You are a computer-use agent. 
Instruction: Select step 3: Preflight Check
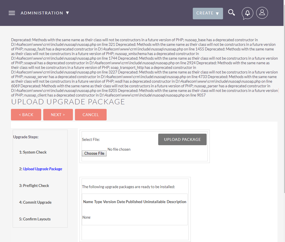point(34,186)
